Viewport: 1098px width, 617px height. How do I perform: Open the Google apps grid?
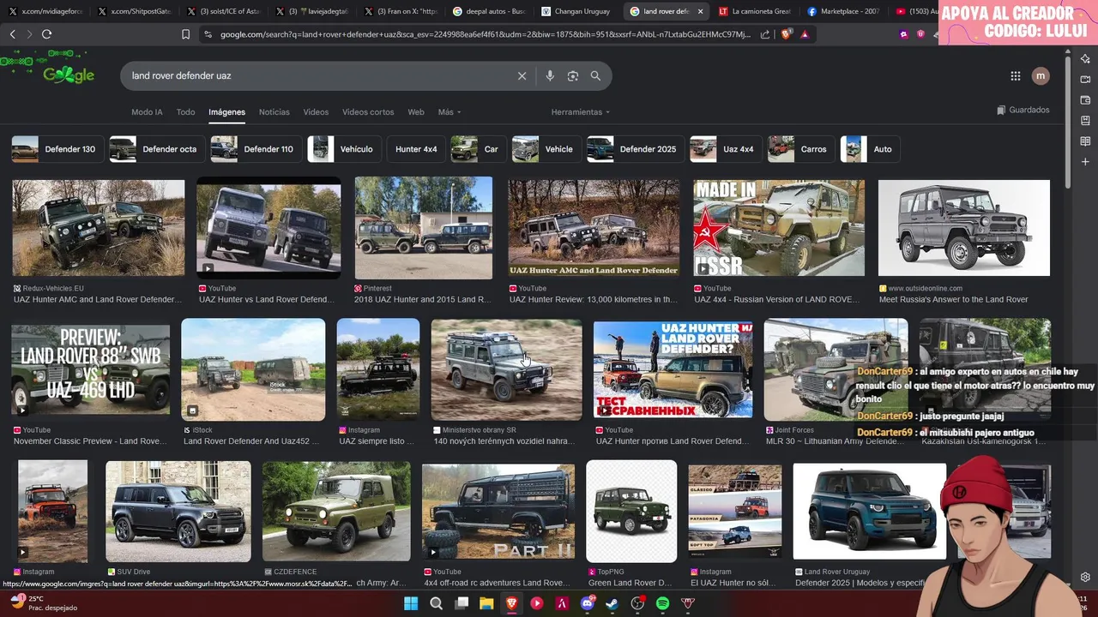point(1016,76)
